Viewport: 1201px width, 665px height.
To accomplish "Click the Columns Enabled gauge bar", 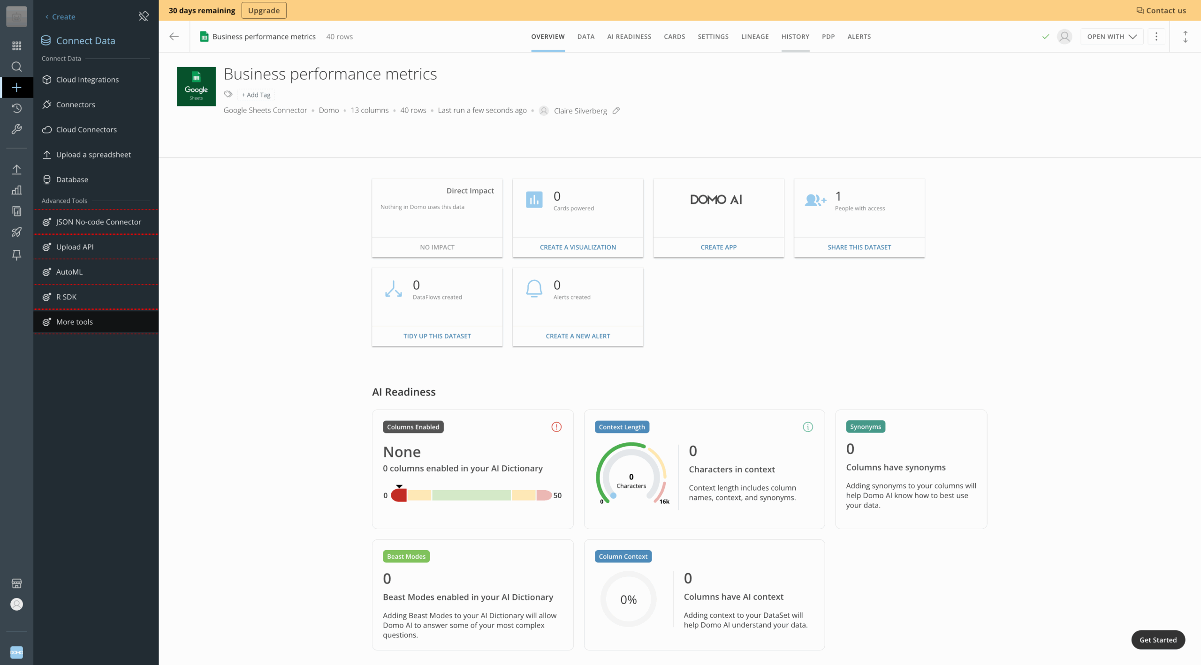I will pyautogui.click(x=471, y=495).
